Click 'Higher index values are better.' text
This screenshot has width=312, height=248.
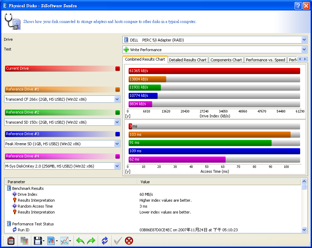(x=166, y=200)
